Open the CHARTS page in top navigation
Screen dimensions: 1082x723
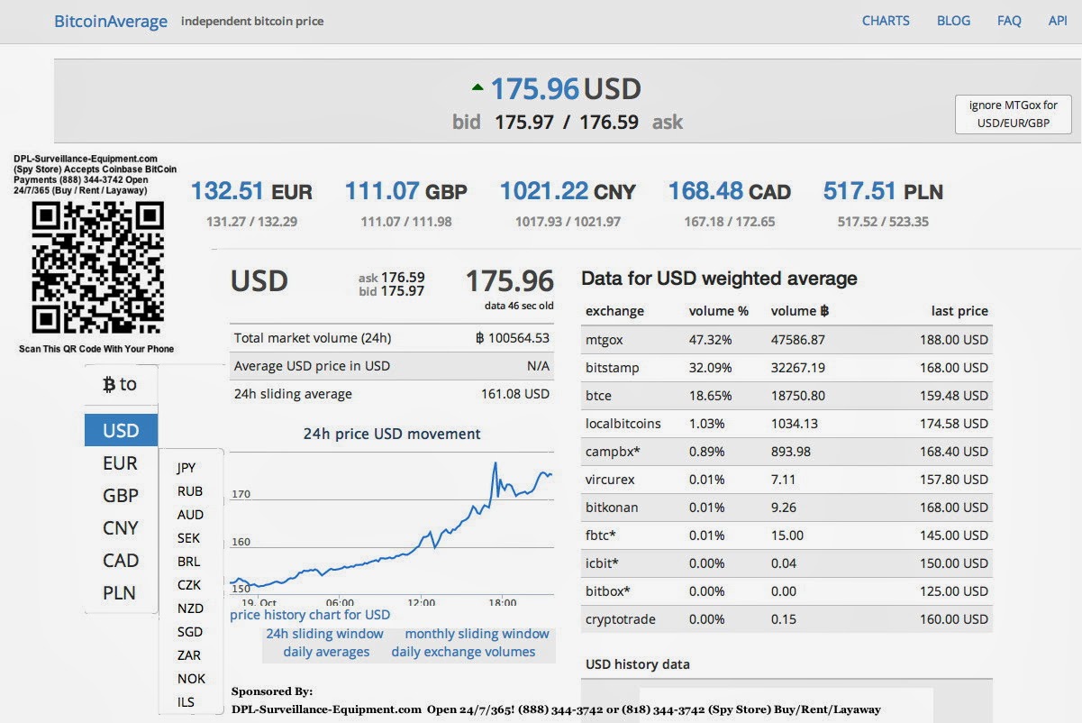pyautogui.click(x=886, y=21)
